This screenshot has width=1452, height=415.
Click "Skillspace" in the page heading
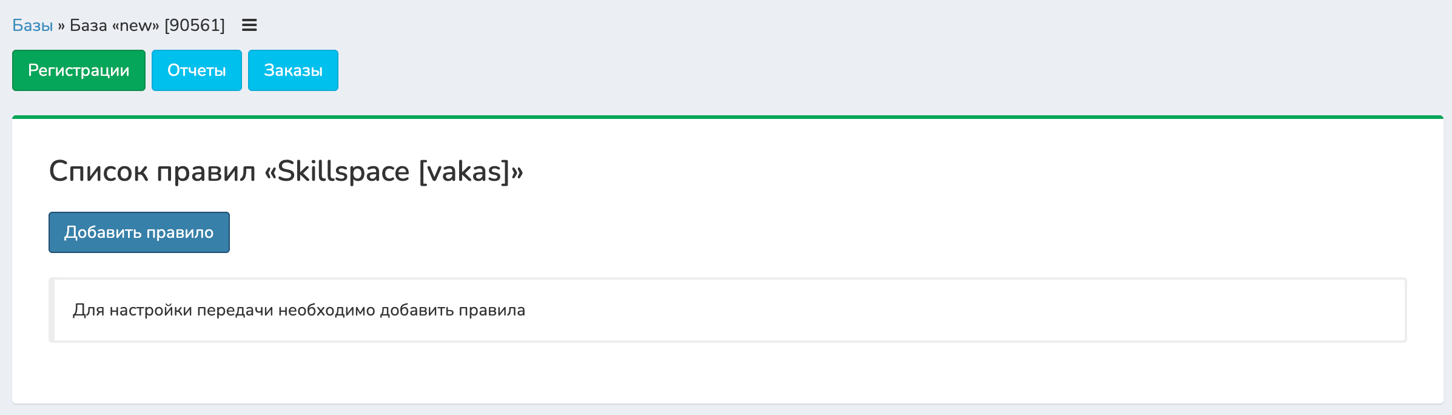343,171
